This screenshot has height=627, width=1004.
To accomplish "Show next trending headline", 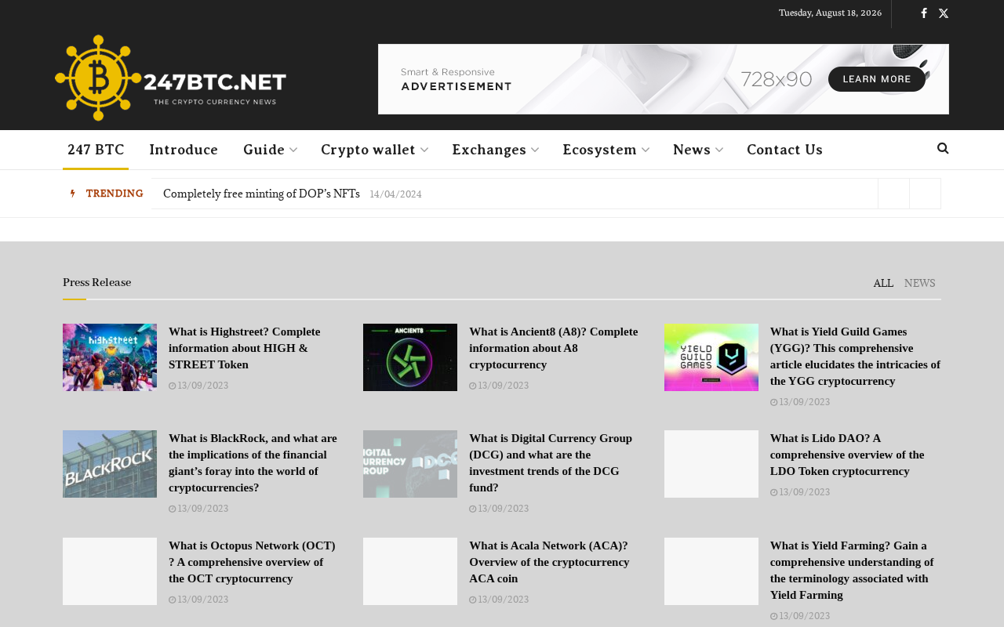I will tap(925, 194).
